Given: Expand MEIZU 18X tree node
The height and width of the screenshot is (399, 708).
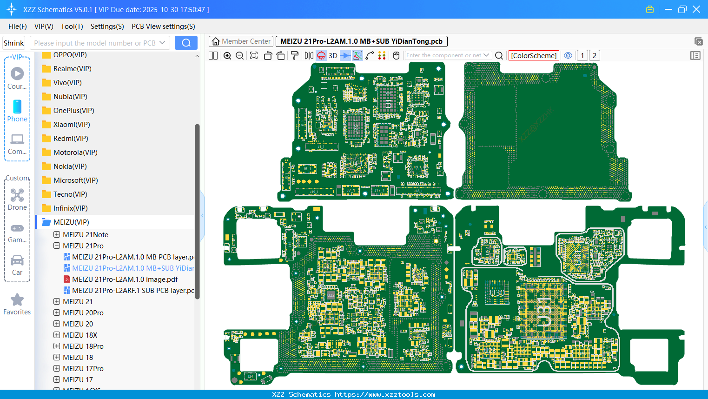Looking at the screenshot, I should coord(57,335).
